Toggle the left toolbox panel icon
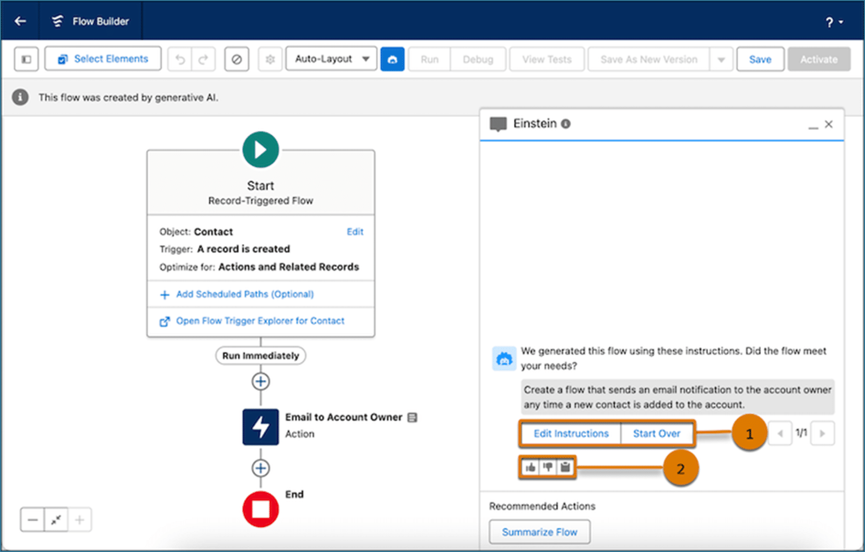The width and height of the screenshot is (865, 552). pos(26,59)
